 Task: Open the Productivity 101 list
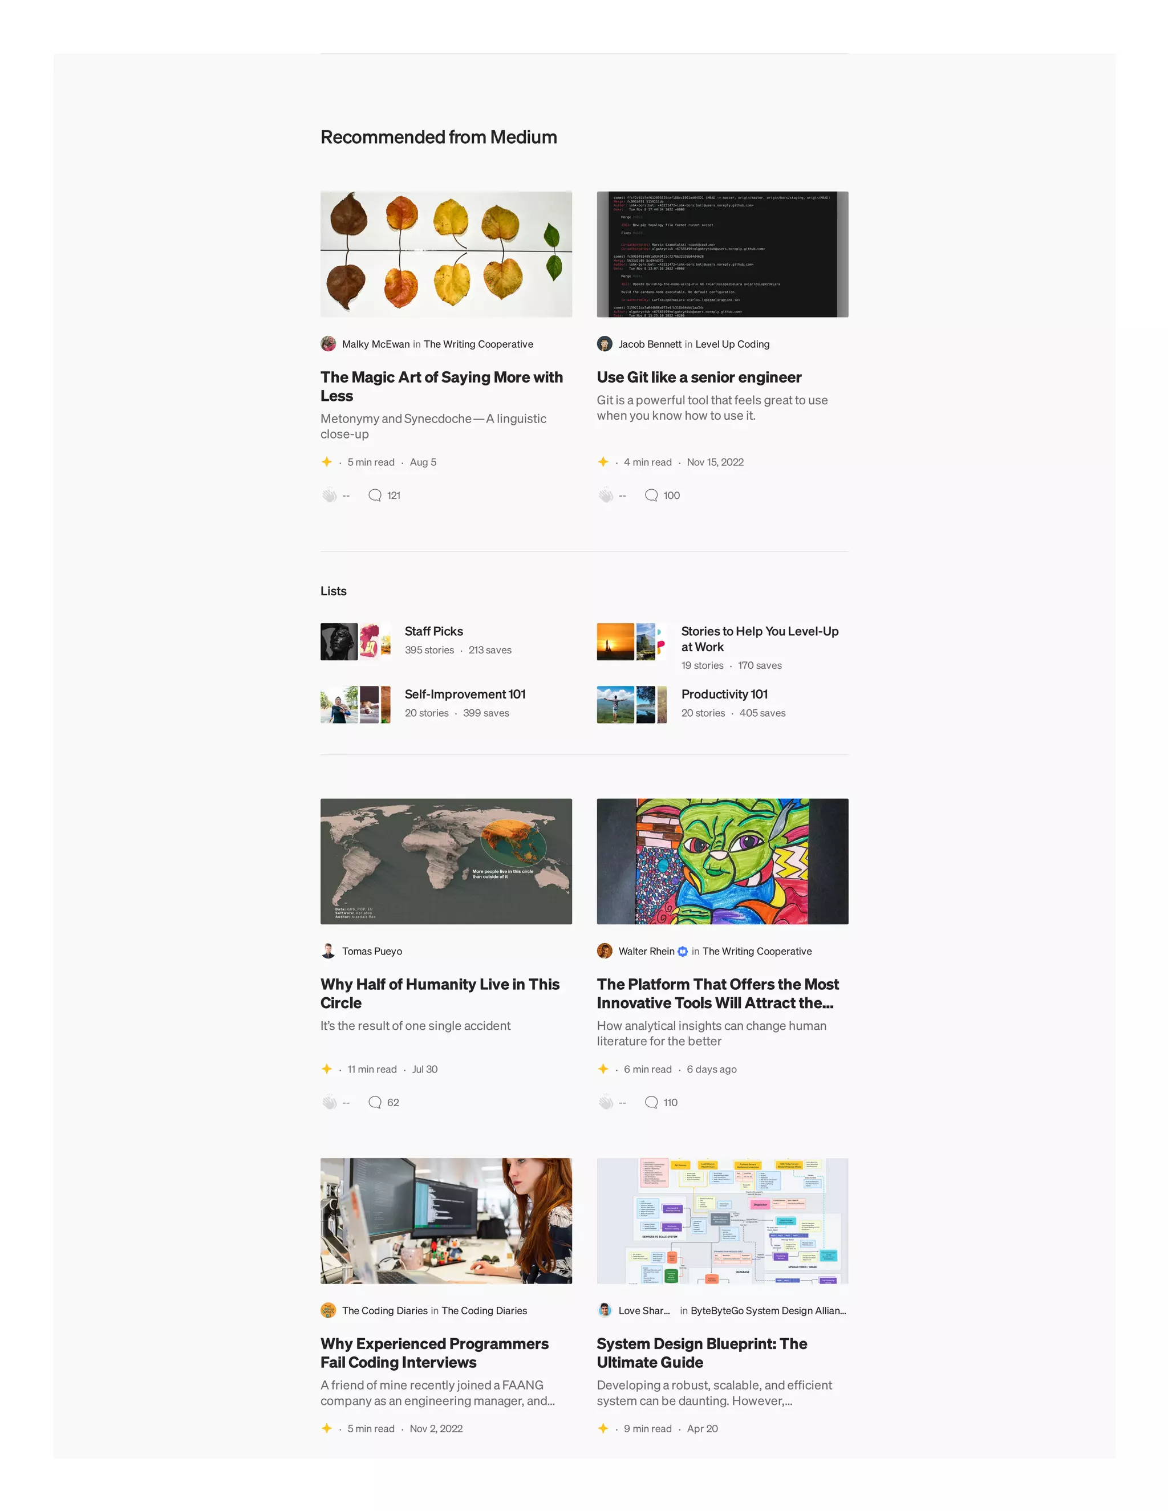[x=724, y=694]
